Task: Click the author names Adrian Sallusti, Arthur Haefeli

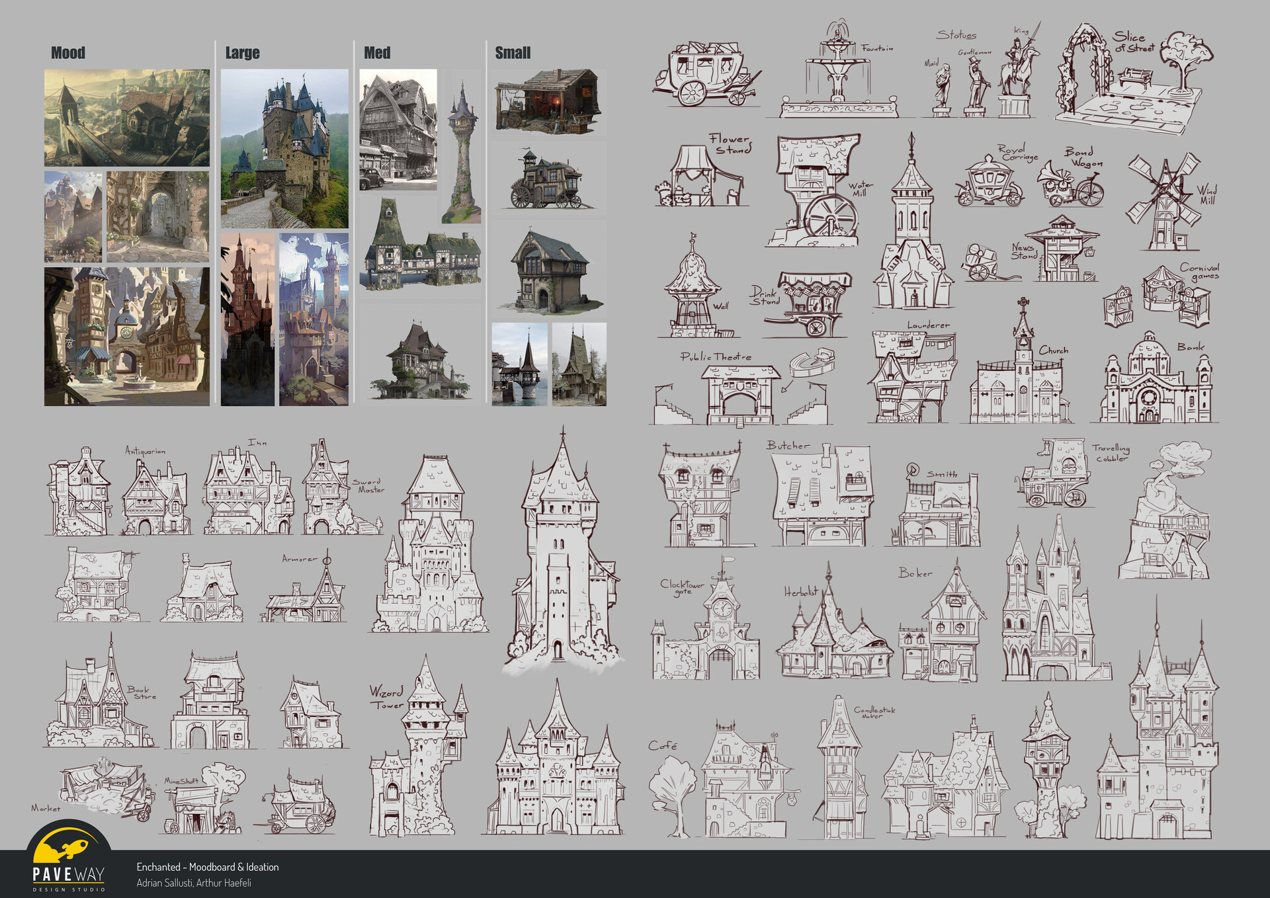Action: coord(194,883)
